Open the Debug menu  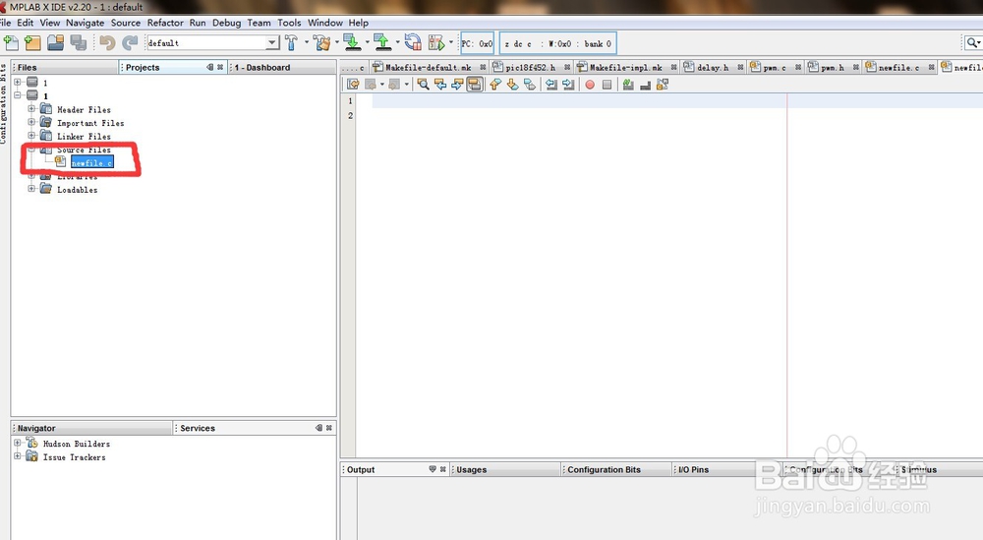tap(226, 23)
